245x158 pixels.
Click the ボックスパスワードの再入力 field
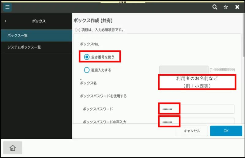[197, 121]
